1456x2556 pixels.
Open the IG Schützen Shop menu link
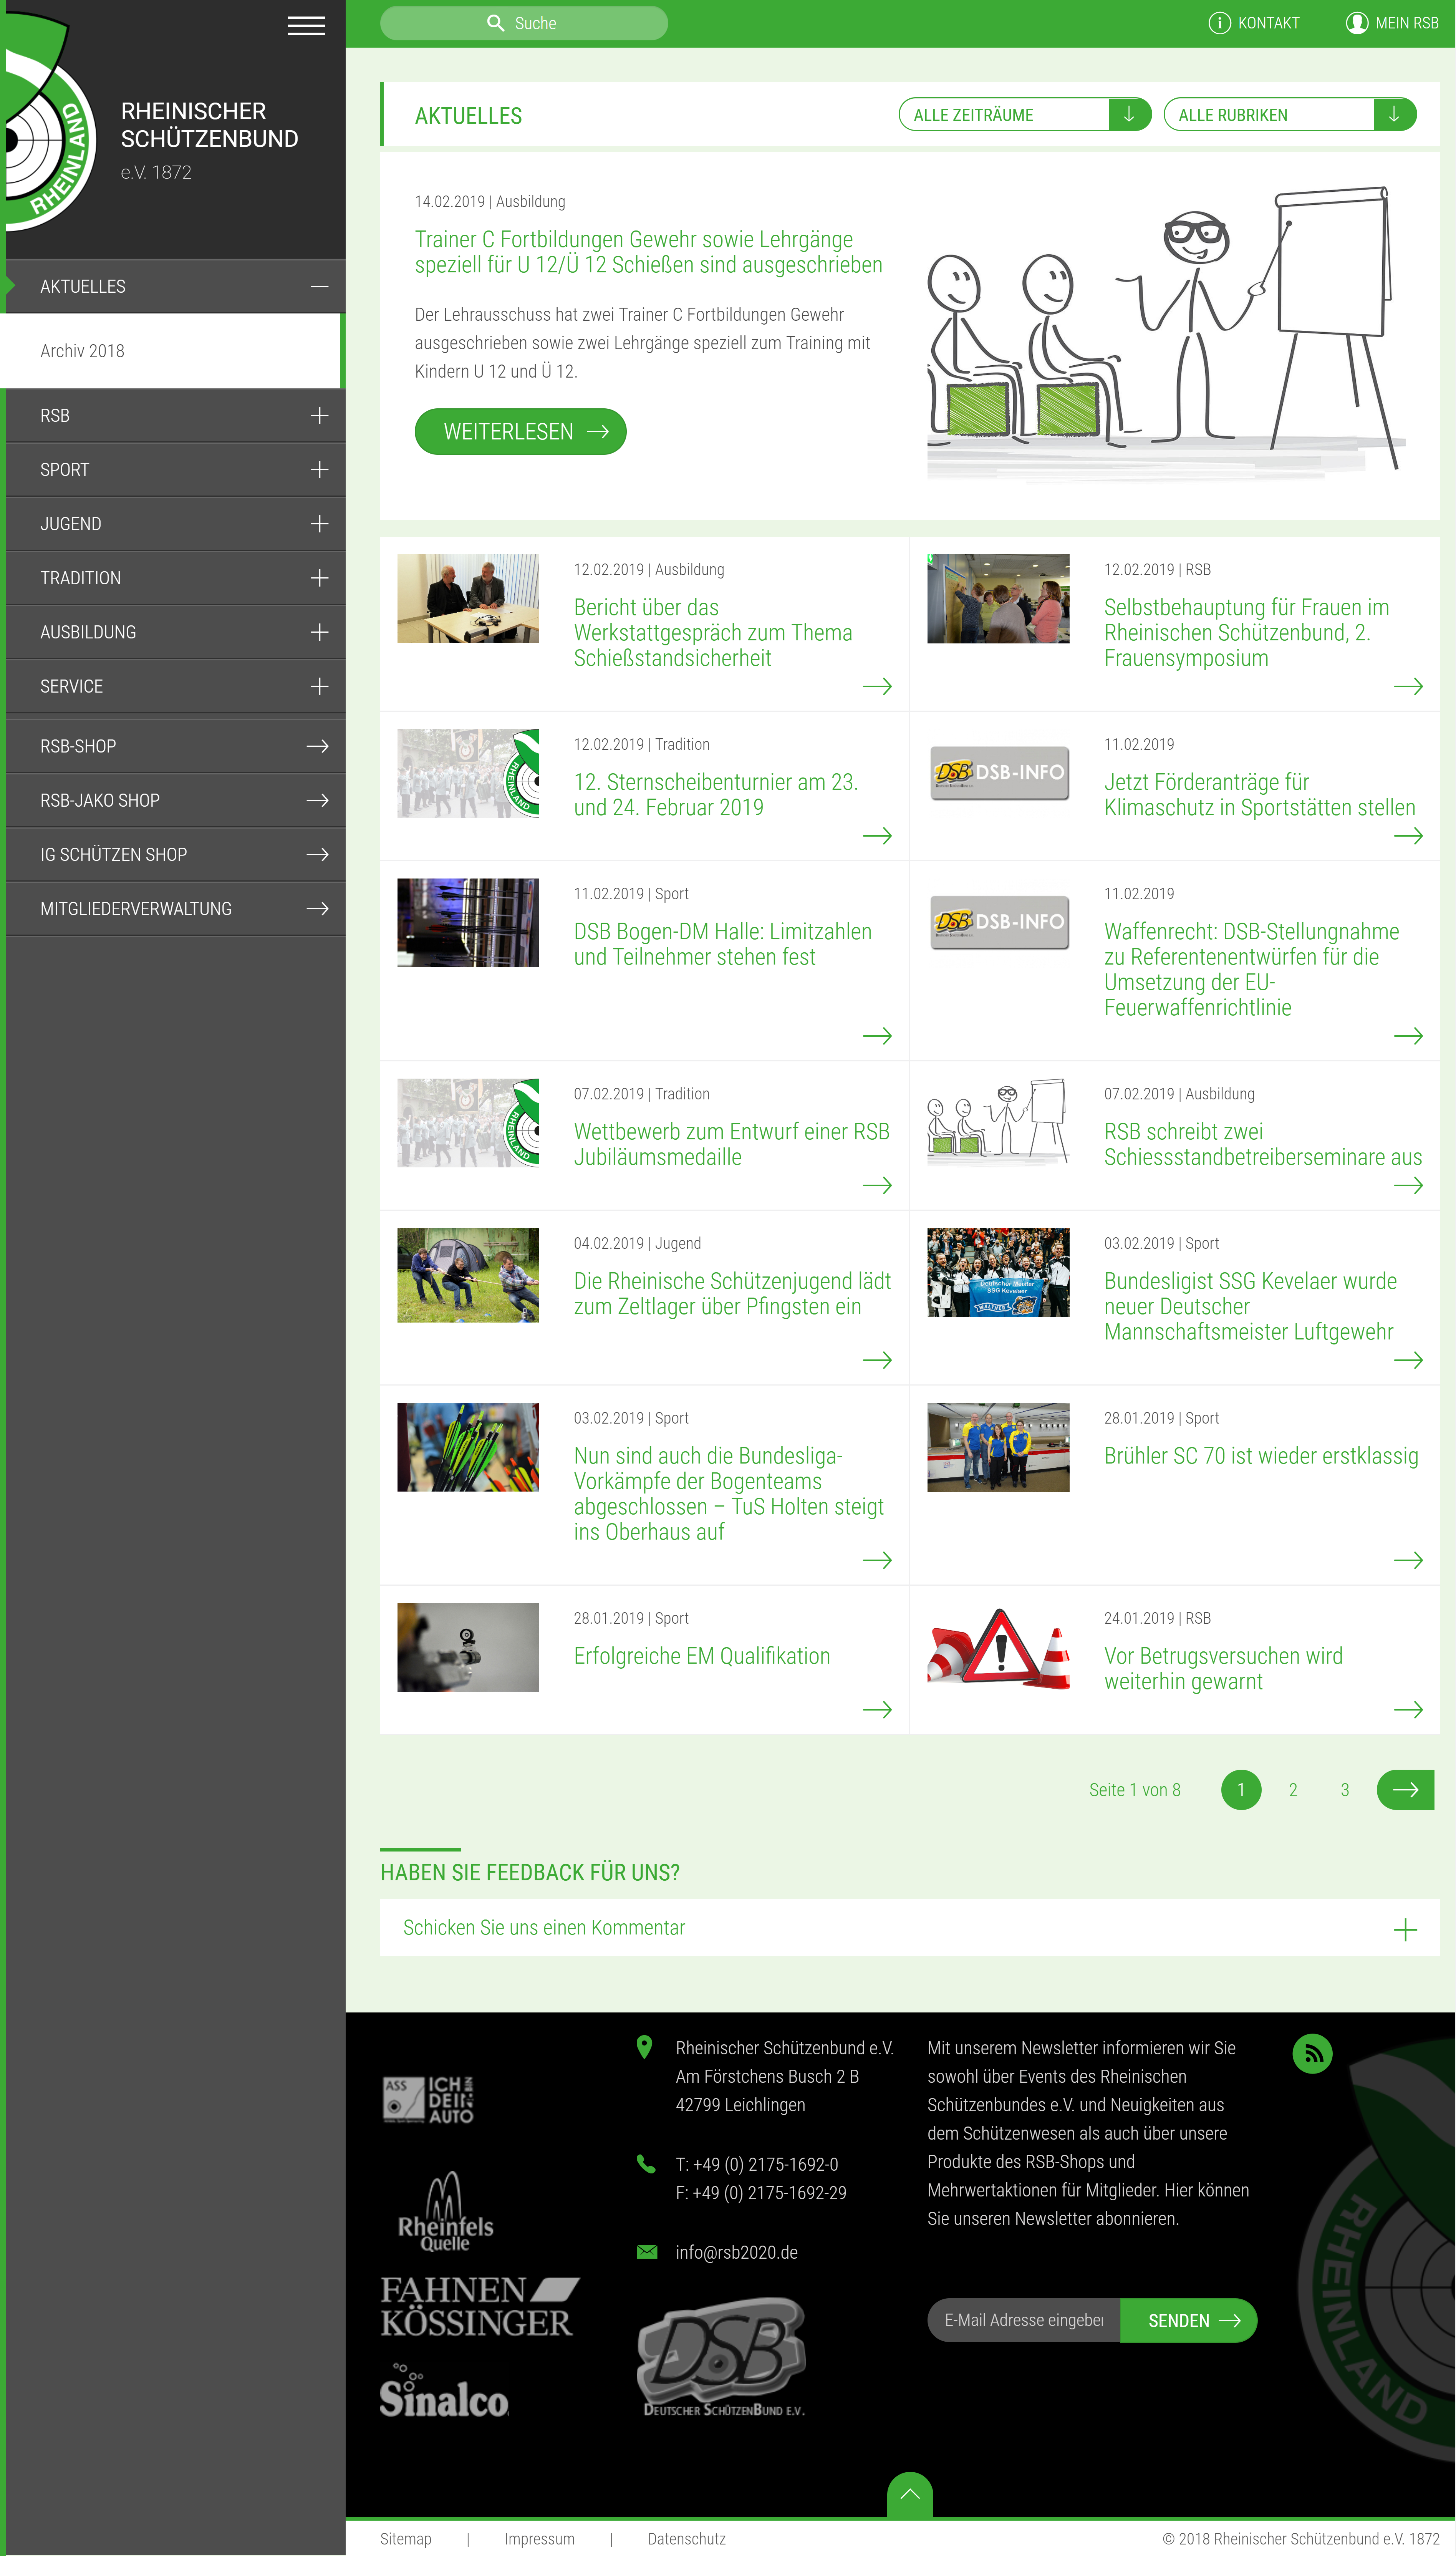tap(175, 854)
